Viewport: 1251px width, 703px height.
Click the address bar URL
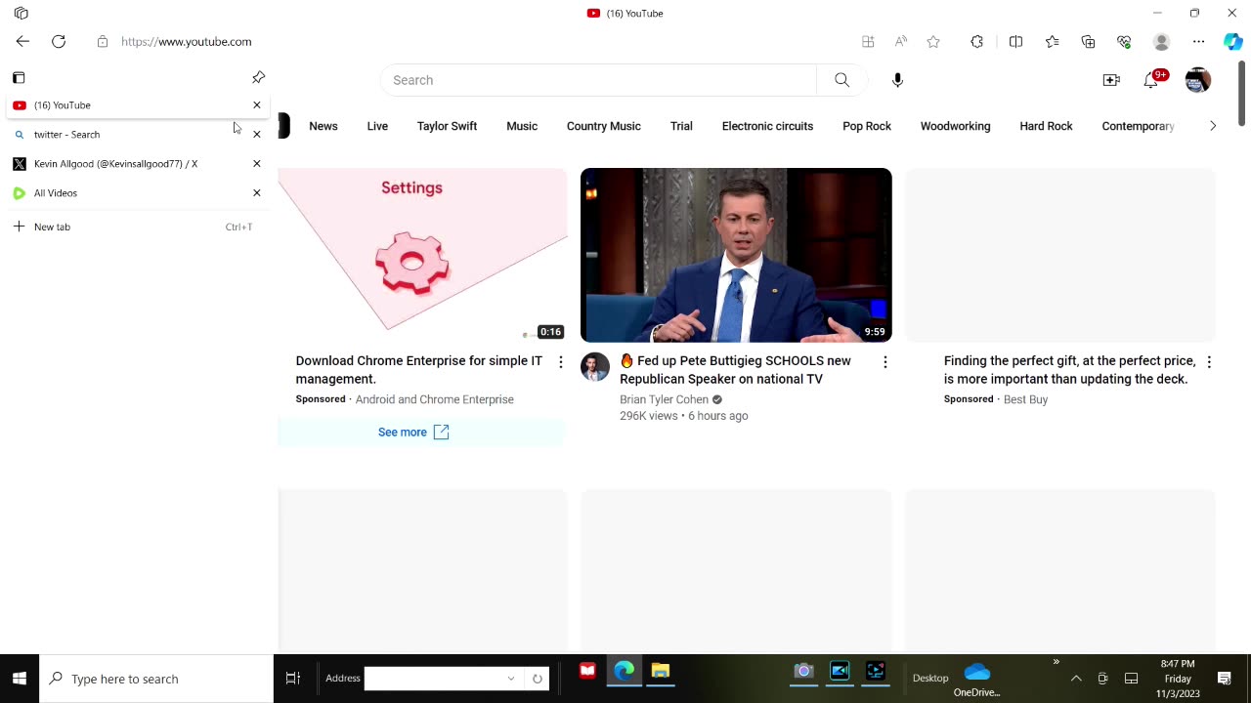click(186, 42)
